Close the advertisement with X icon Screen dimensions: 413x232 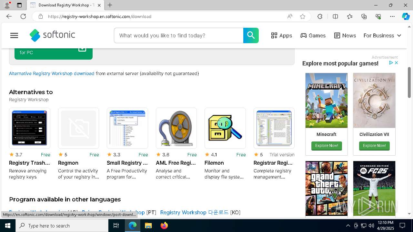[x=397, y=63]
